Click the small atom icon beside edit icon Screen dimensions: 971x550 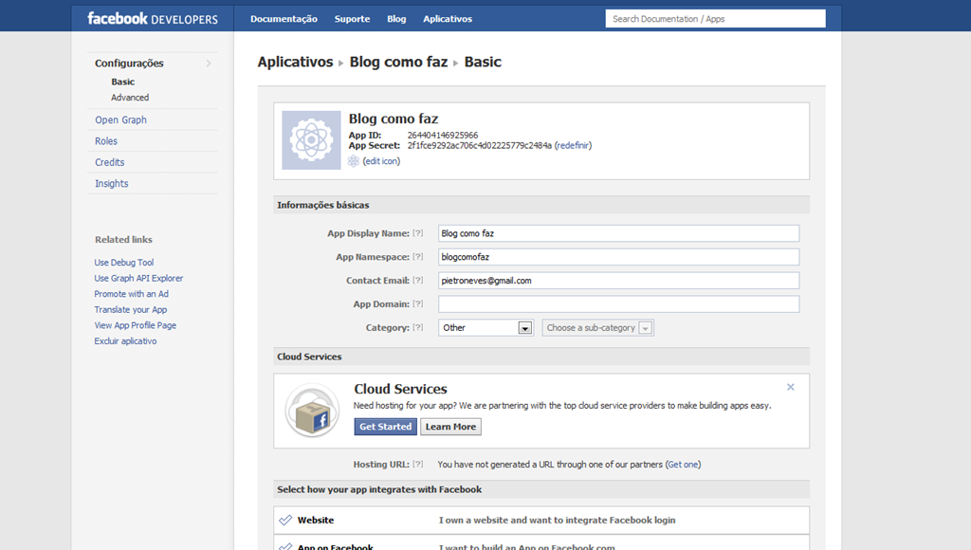point(354,161)
